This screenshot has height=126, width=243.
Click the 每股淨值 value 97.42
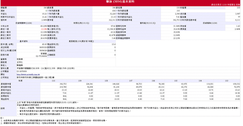[113, 26]
